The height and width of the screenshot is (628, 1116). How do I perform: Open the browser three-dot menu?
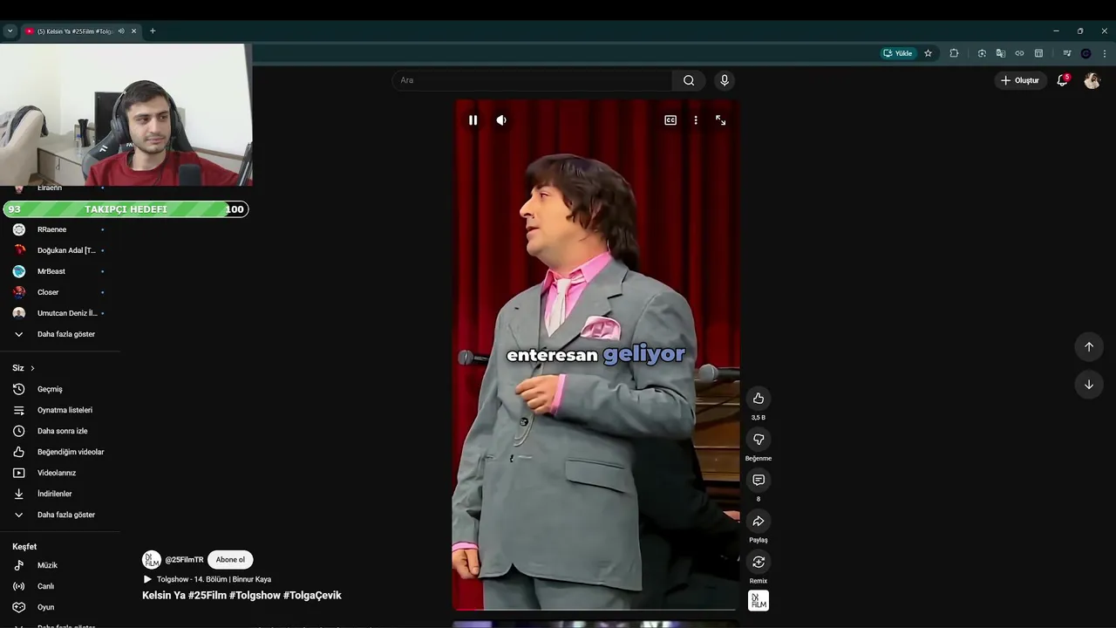pyautogui.click(x=1104, y=53)
